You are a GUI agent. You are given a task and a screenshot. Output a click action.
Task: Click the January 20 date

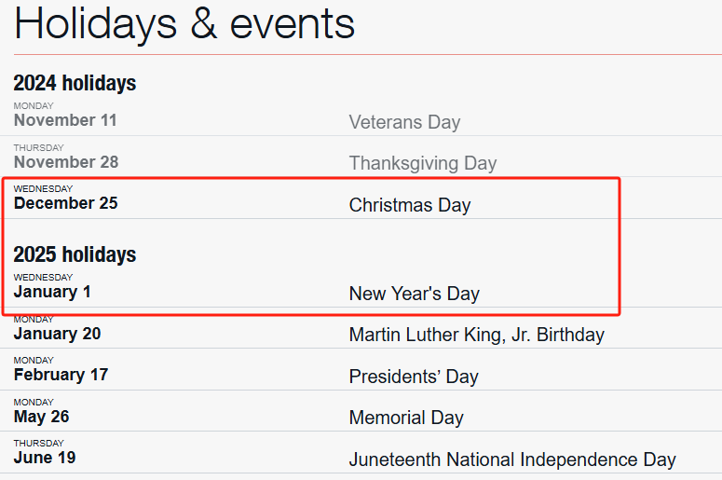[x=57, y=334]
